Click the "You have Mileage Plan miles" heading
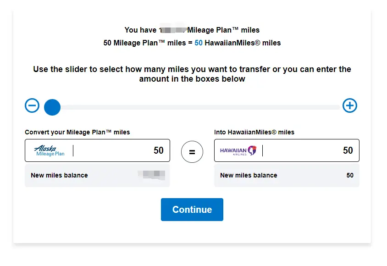387x266 pixels. tap(192, 30)
